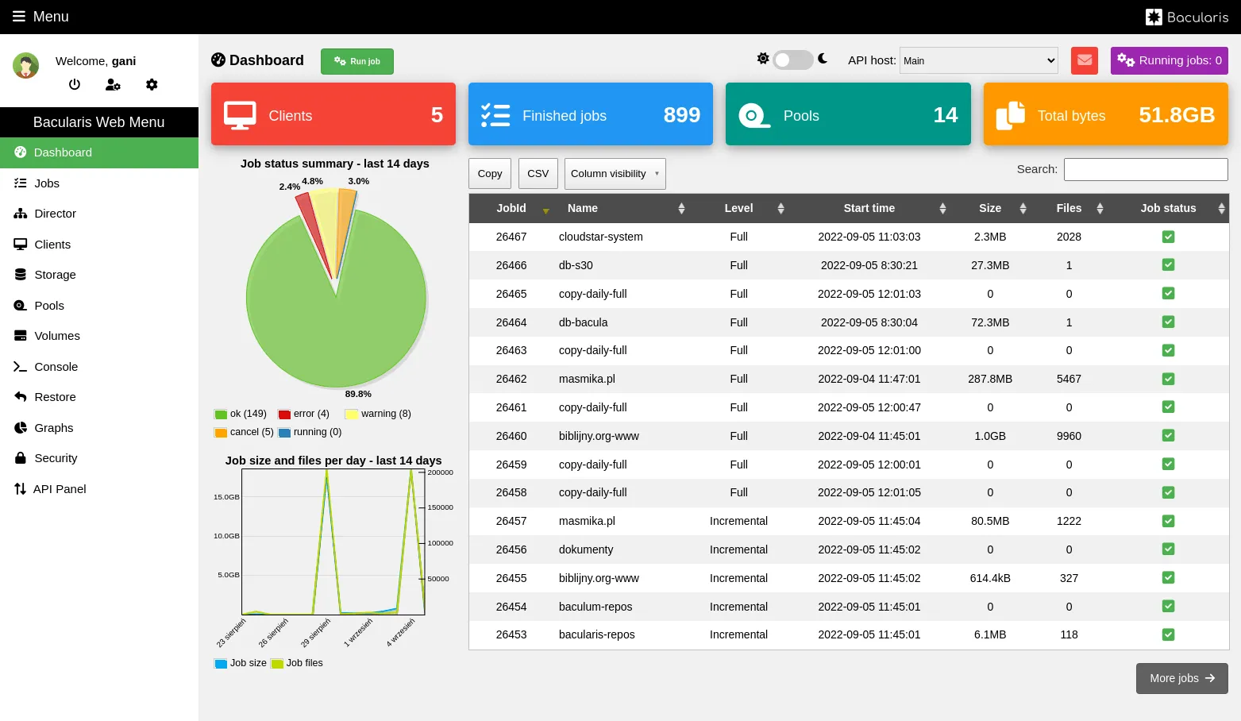Open the hamburger Menu icon
This screenshot has height=721, width=1241.
pyautogui.click(x=19, y=17)
